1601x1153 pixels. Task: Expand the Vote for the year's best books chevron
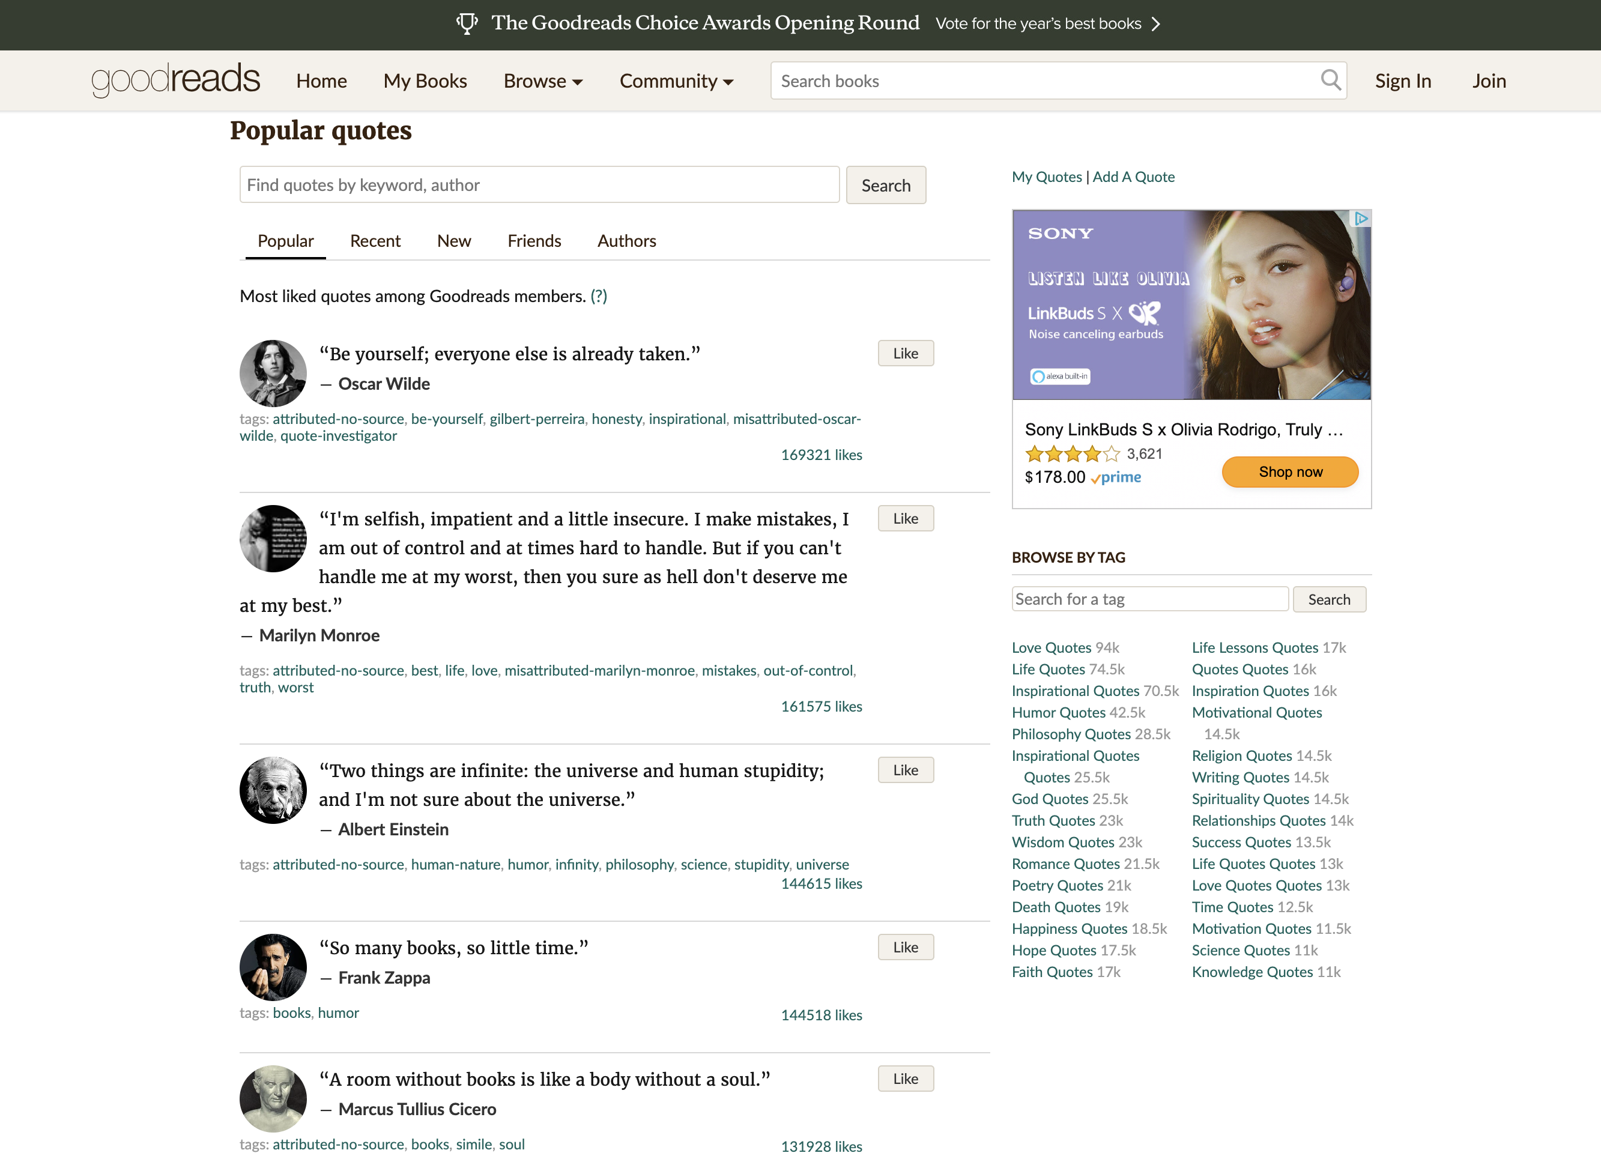pos(1156,23)
